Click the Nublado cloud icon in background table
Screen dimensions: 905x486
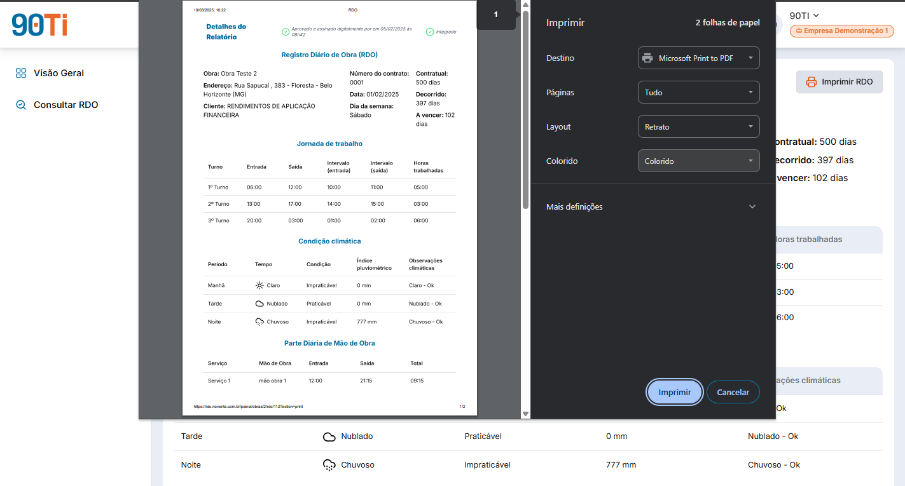[x=329, y=437]
